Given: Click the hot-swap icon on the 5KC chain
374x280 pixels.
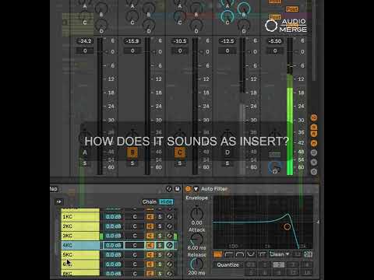Looking at the screenshot, I should click(x=169, y=254).
